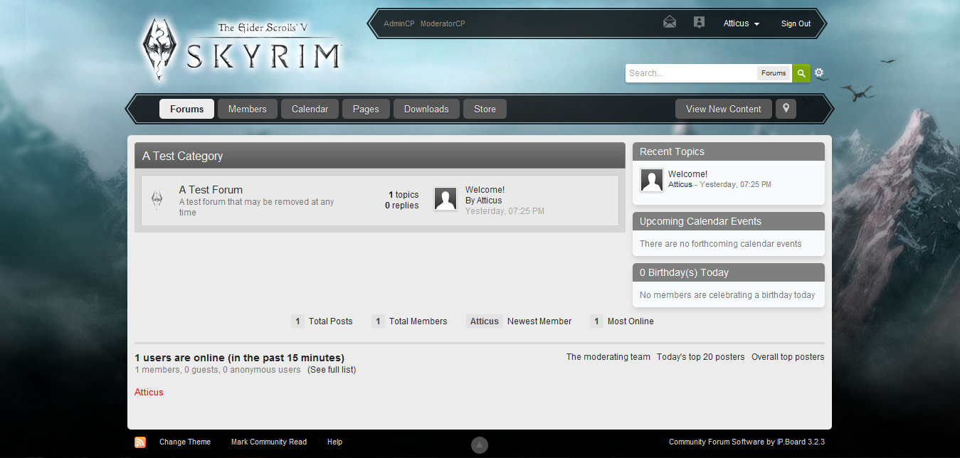The image size is (960, 458).
Task: Open the notifications icon next to Atticus
Action: tap(699, 22)
